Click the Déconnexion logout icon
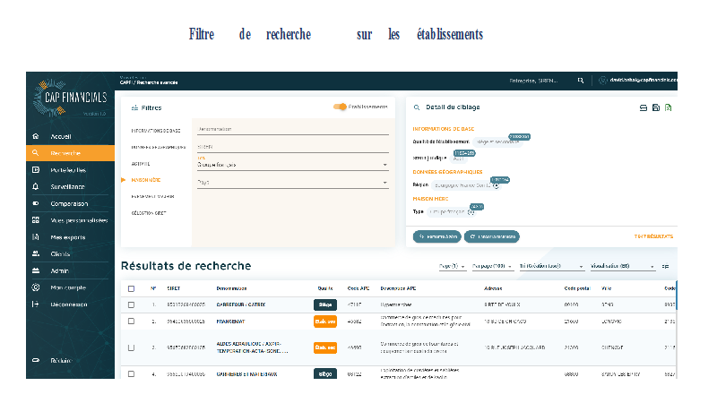717x403 pixels. tap(36, 304)
